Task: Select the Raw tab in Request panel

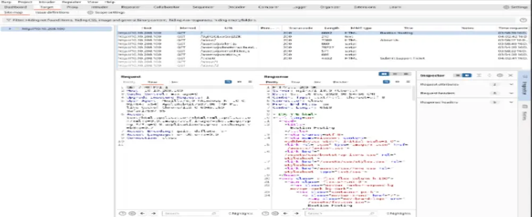Action: tap(152, 82)
